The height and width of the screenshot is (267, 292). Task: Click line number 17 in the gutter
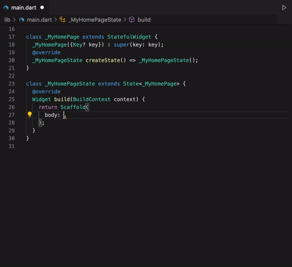(x=12, y=37)
